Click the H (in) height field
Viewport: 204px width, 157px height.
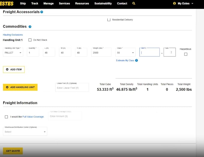click(81, 52)
